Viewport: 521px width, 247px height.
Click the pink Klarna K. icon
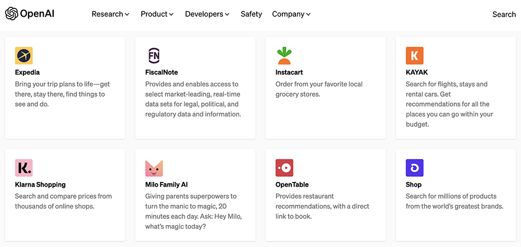[x=23, y=168]
